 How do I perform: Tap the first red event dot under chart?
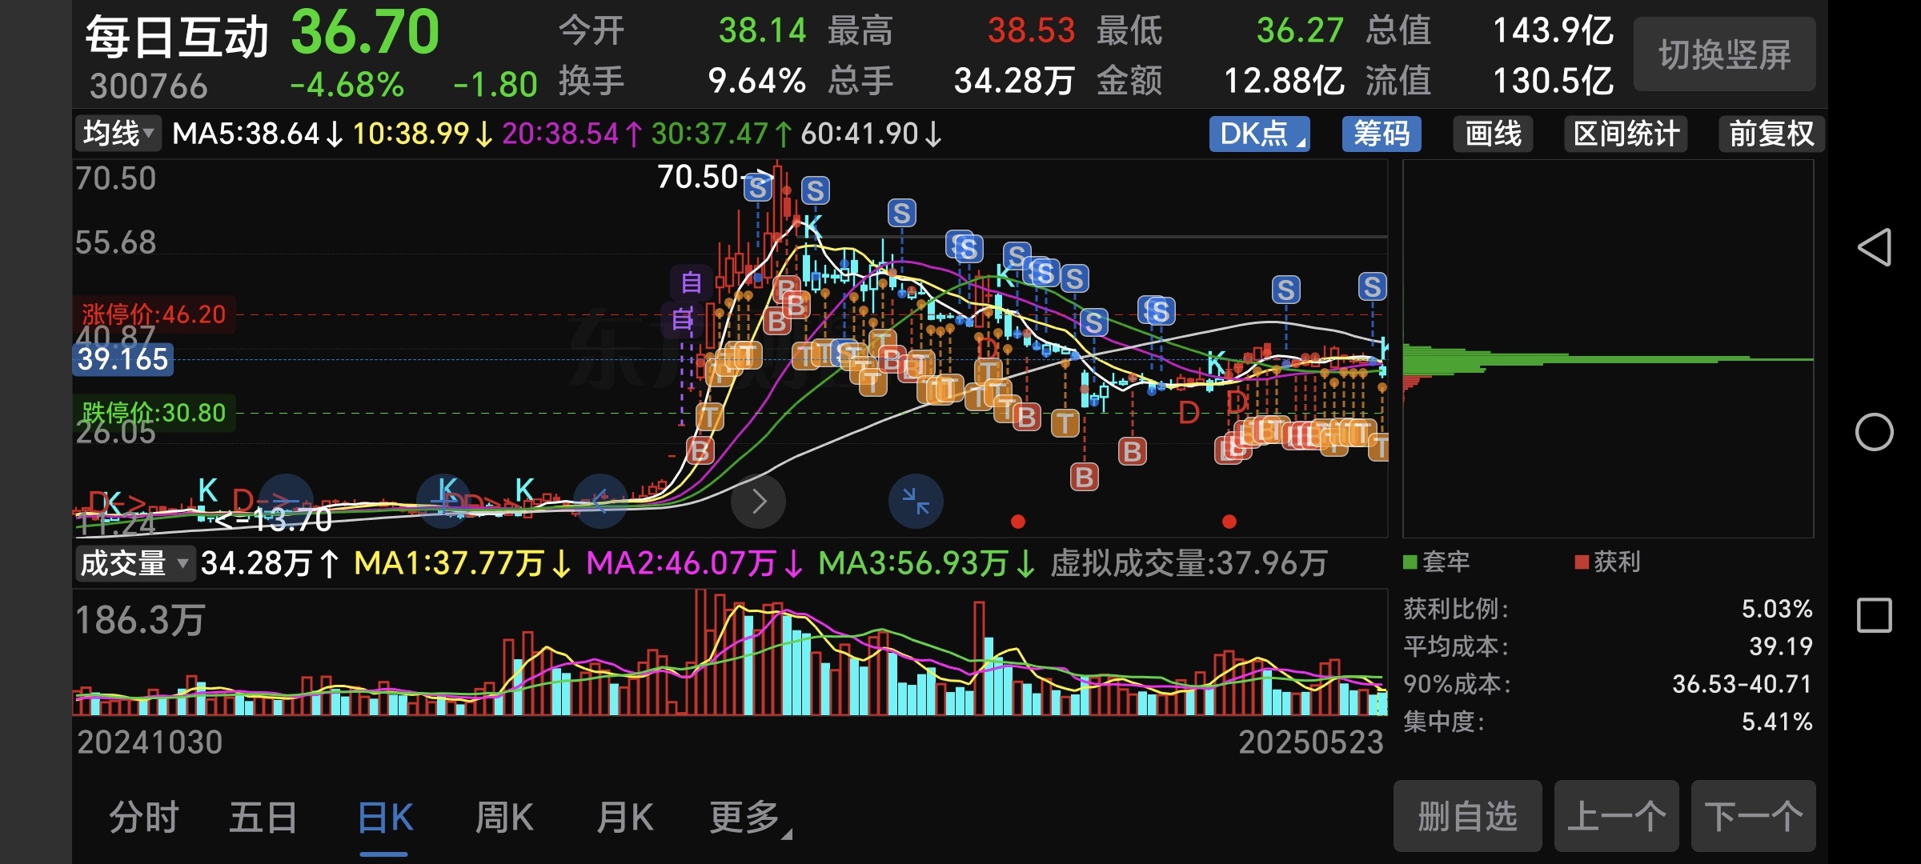click(1018, 522)
